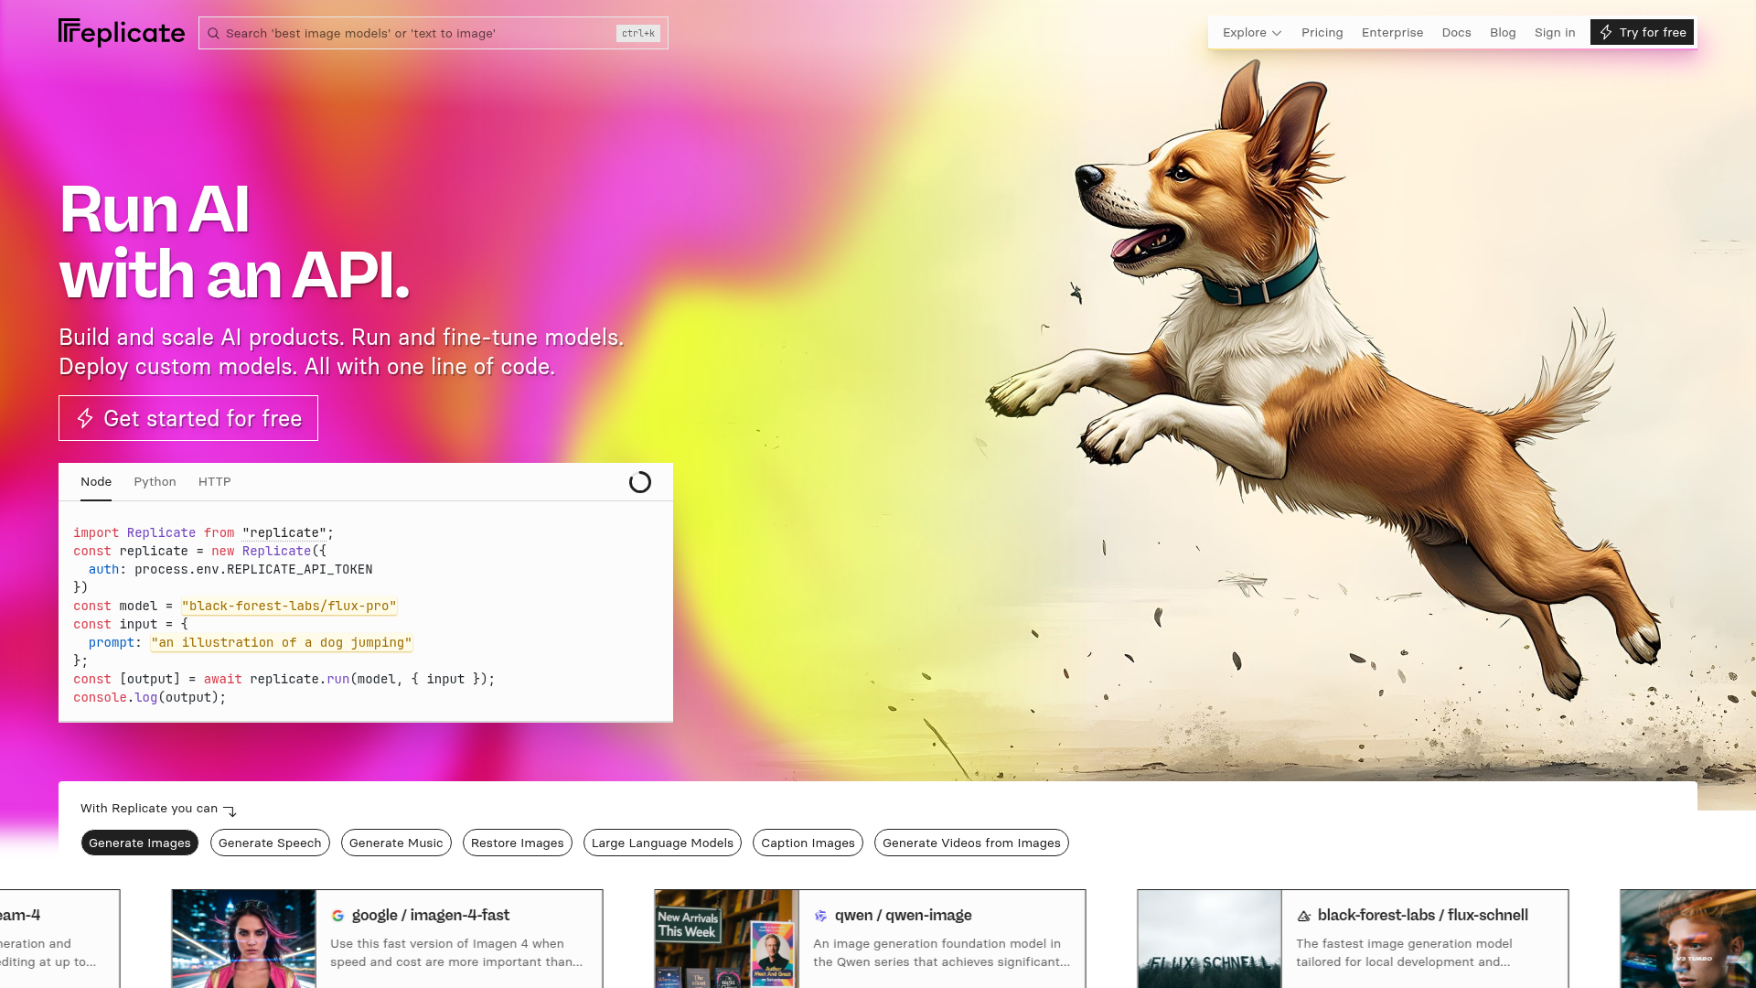The width and height of the screenshot is (1756, 988).
Task: Click lightning icon in Get started button
Action: pos(85,419)
